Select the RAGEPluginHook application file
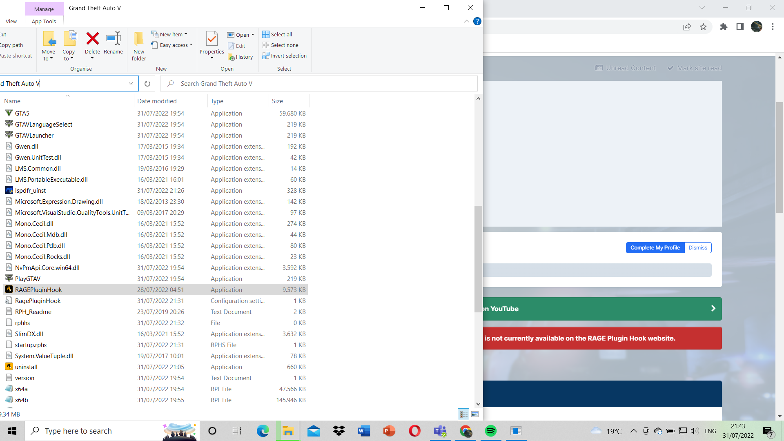 coord(38,290)
